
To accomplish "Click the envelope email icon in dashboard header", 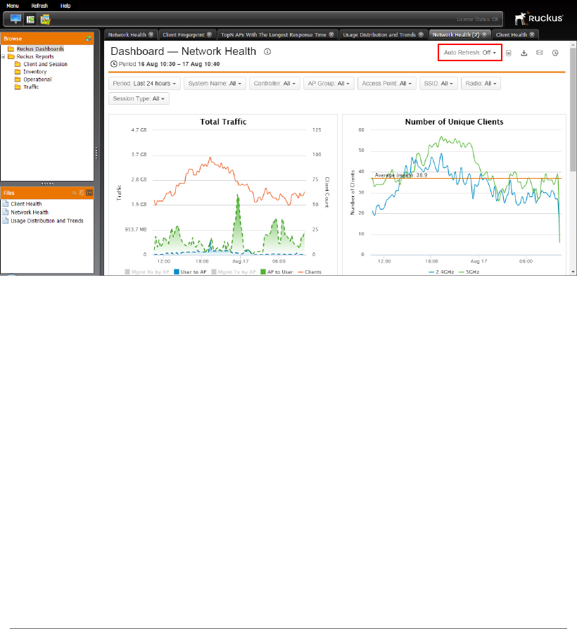I will [x=540, y=53].
